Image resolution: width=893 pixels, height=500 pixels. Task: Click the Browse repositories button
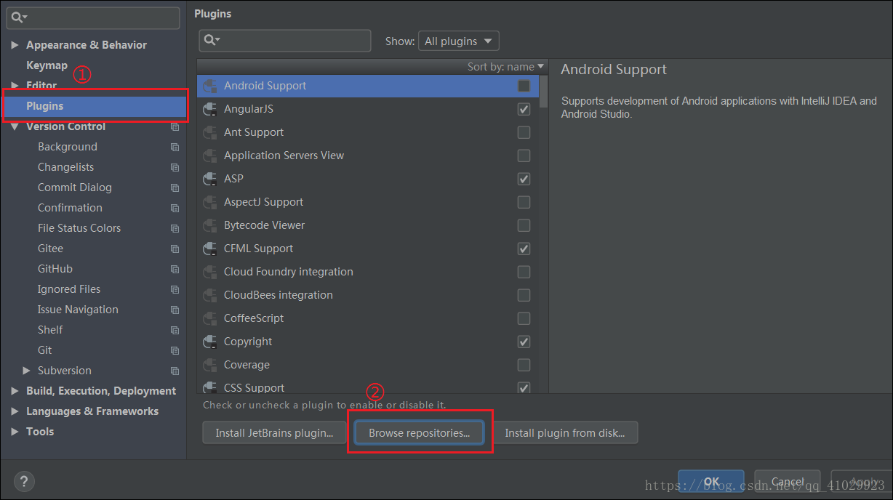pos(420,433)
